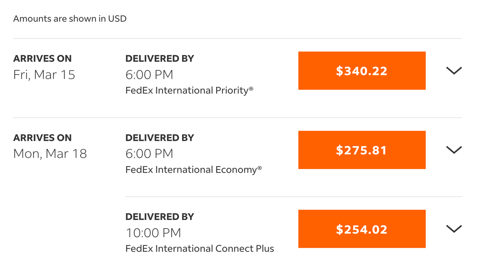Select the ARRIVES ON heading for Mar 15

click(42, 58)
